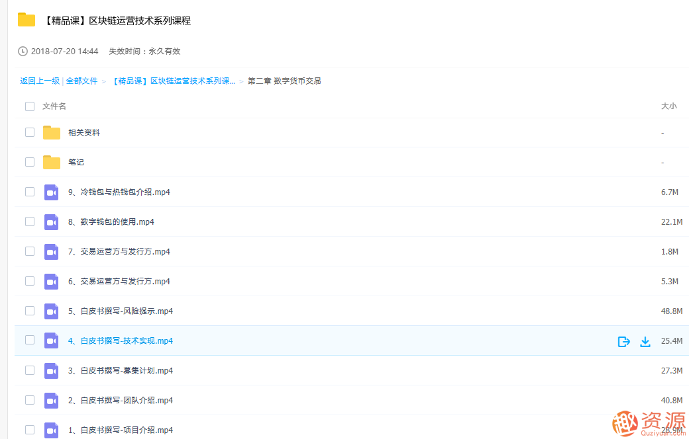Check the box for 9、冷钱包与热钱包介绍.mp4
689x439 pixels.
click(30, 192)
